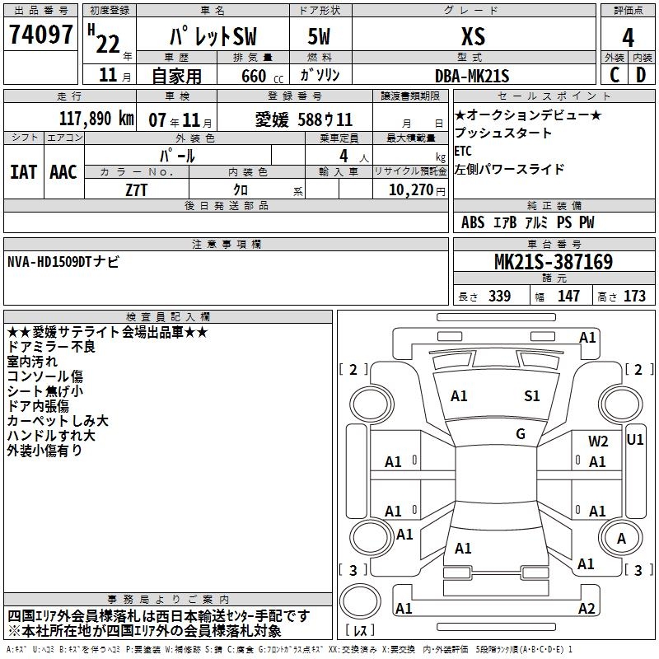Image resolution: width=659 pixels, height=659 pixels.
Task: Click PW in the equipment row
Action: (587, 222)
